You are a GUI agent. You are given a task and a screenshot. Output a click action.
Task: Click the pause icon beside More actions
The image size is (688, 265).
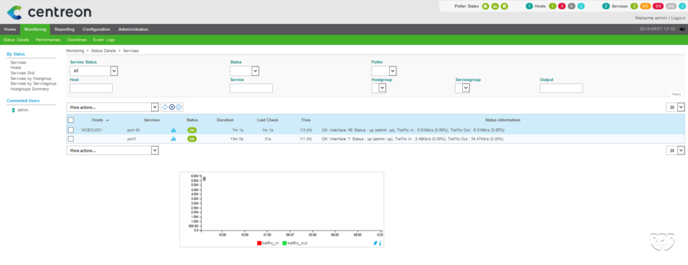[x=179, y=107]
